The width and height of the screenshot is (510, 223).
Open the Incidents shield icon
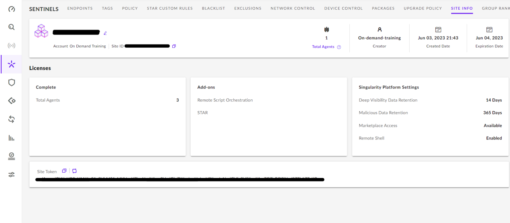click(11, 83)
